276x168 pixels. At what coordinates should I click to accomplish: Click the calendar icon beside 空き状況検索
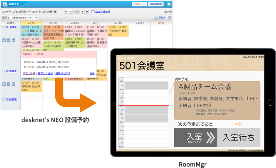[93, 12]
